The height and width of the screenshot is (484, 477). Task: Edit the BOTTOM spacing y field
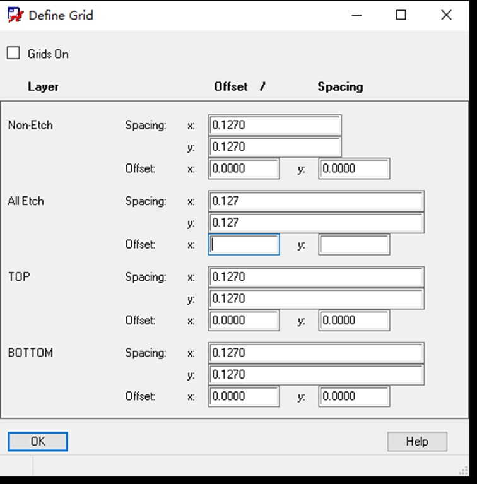pos(316,374)
